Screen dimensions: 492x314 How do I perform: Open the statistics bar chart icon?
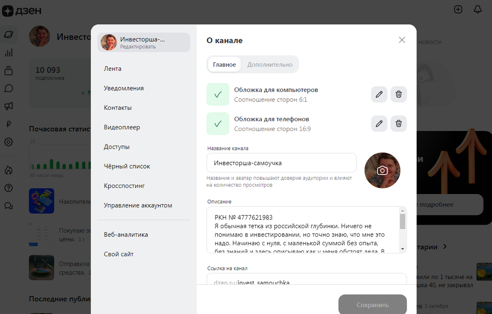tap(9, 52)
